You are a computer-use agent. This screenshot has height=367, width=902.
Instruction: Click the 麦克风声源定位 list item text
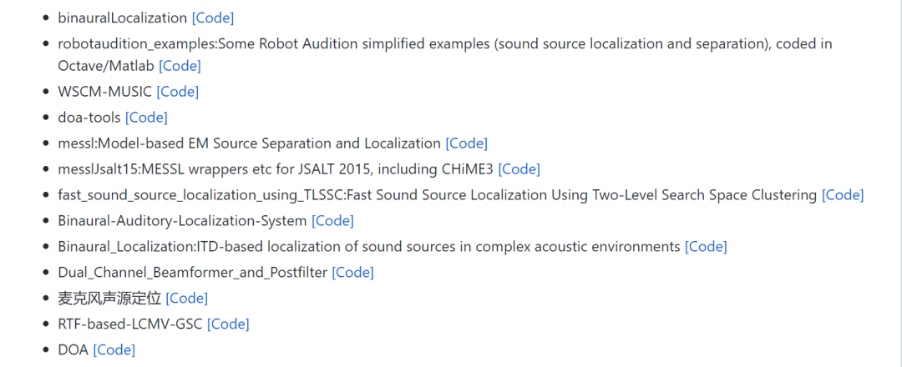(x=109, y=298)
